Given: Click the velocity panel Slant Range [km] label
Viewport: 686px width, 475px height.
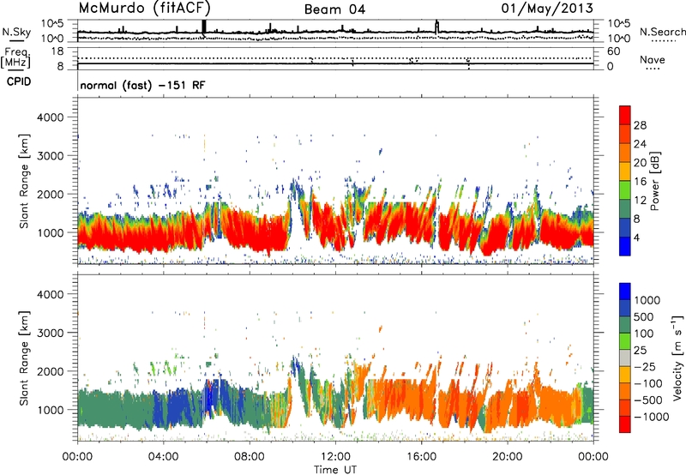Looking at the screenshot, I should 24,358.
